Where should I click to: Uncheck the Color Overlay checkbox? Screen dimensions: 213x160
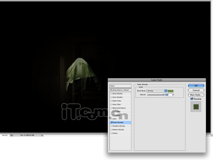(112, 122)
